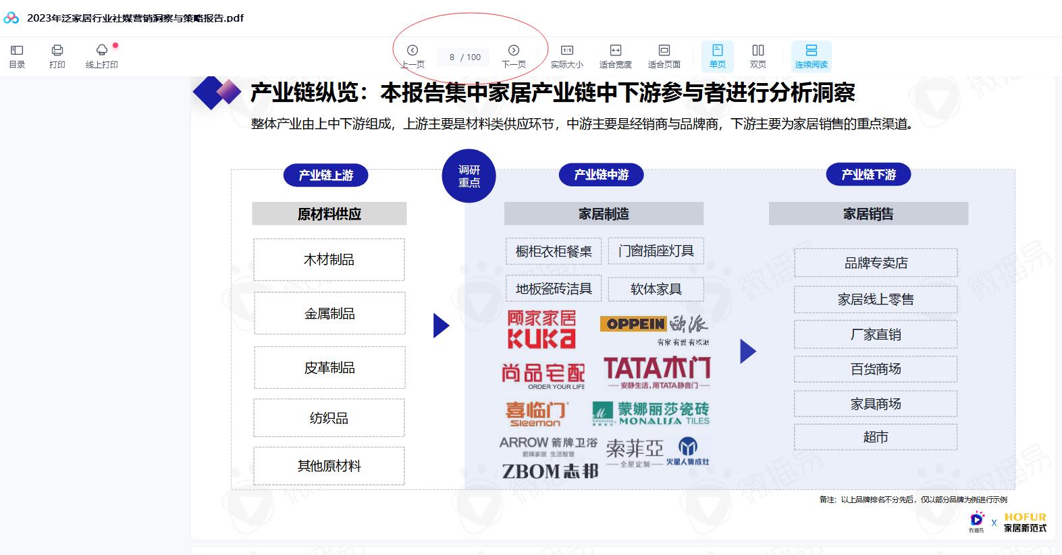The height and width of the screenshot is (555, 1062).
Task: Go to previous page with 上一页
Action: coord(413,56)
